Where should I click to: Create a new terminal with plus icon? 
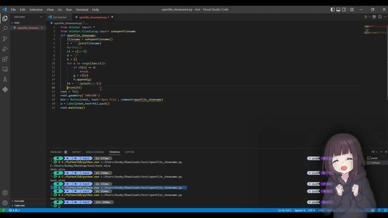tap(373, 152)
